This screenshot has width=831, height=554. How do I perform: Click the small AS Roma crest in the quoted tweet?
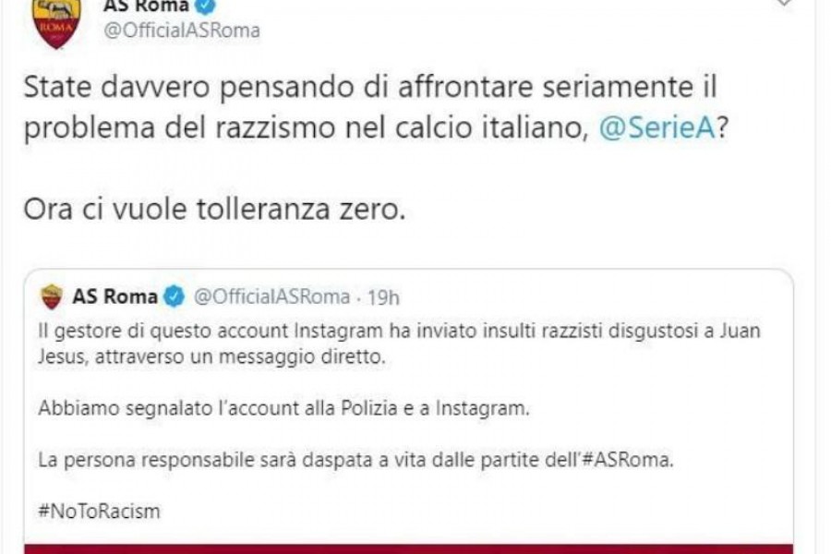coord(52,297)
